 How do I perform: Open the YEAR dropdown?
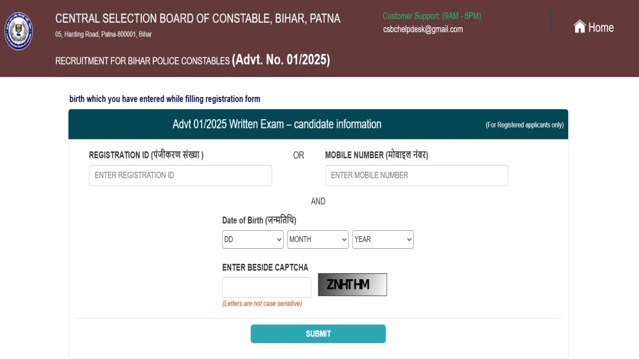[382, 239]
